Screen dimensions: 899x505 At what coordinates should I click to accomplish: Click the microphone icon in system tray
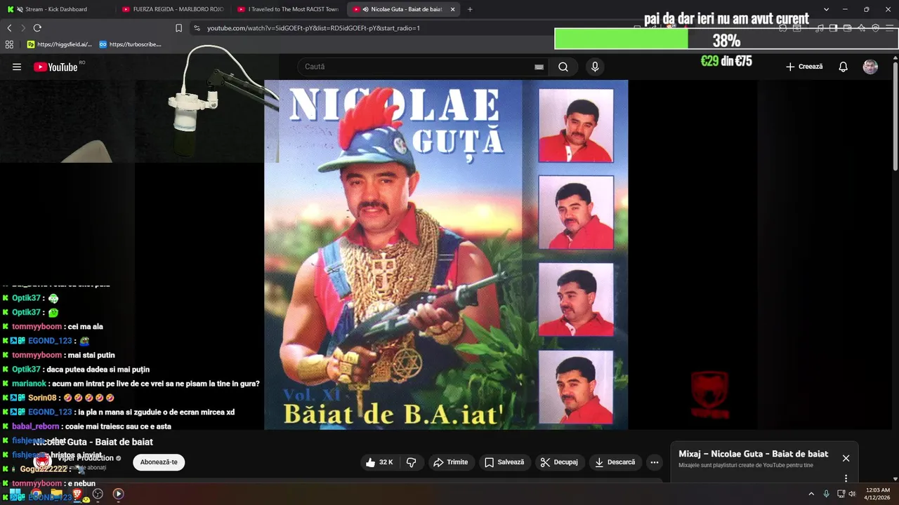pos(826,494)
